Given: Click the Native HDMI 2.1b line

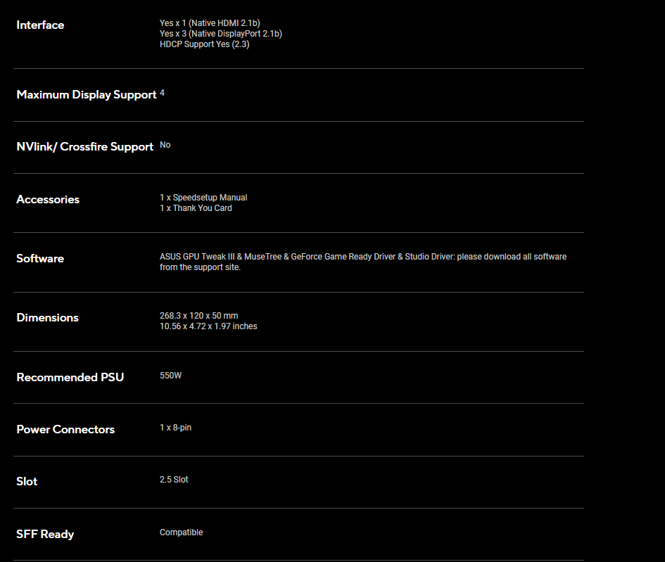Looking at the screenshot, I should click(210, 23).
